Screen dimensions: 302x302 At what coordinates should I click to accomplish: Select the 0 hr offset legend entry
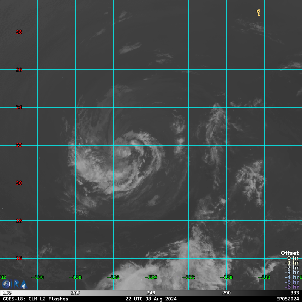click(293, 258)
